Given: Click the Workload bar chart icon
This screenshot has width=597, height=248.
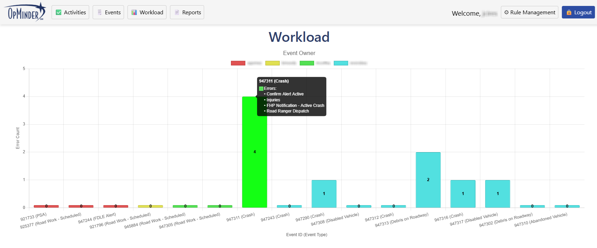Looking at the screenshot, I should pos(134,13).
